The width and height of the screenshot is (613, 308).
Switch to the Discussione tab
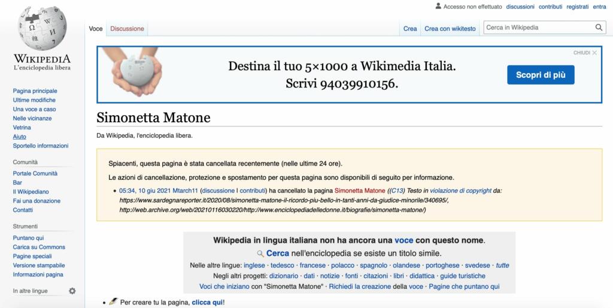point(127,29)
